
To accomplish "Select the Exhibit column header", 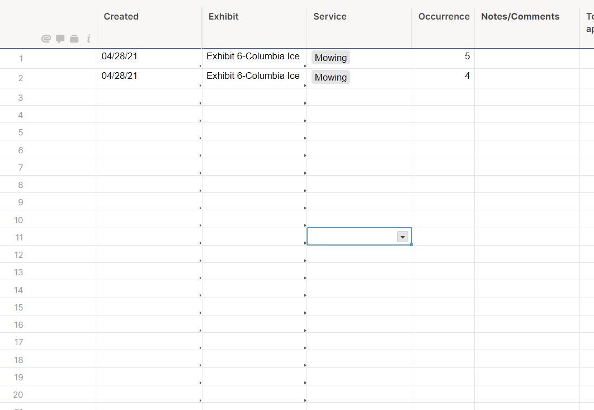I will click(x=223, y=17).
